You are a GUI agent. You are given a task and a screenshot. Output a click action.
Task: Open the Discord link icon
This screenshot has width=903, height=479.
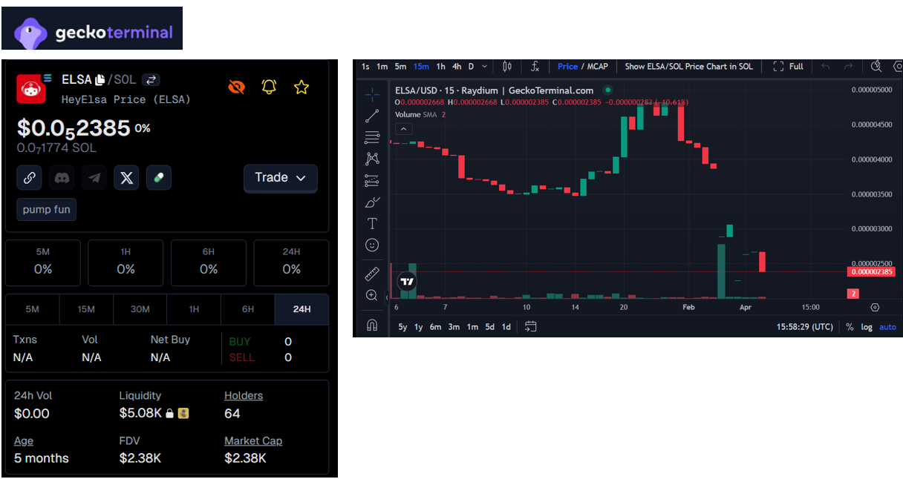coord(62,178)
